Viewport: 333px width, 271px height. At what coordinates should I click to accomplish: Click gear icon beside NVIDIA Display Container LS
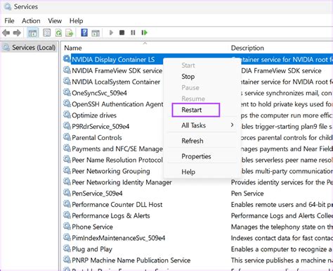pos(67,59)
